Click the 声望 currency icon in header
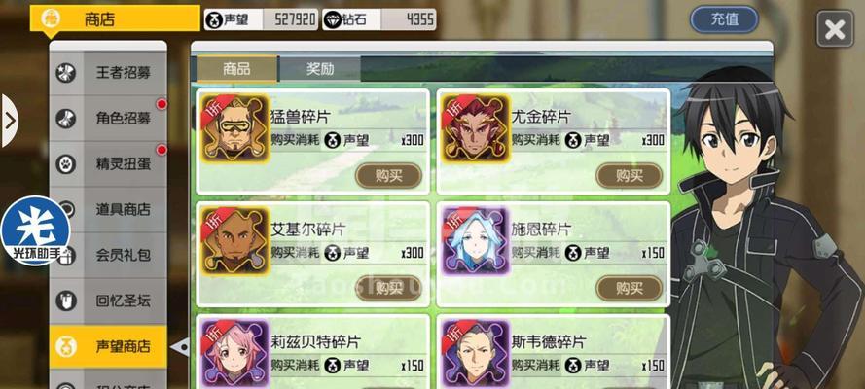The height and width of the screenshot is (389, 865). tap(214, 19)
